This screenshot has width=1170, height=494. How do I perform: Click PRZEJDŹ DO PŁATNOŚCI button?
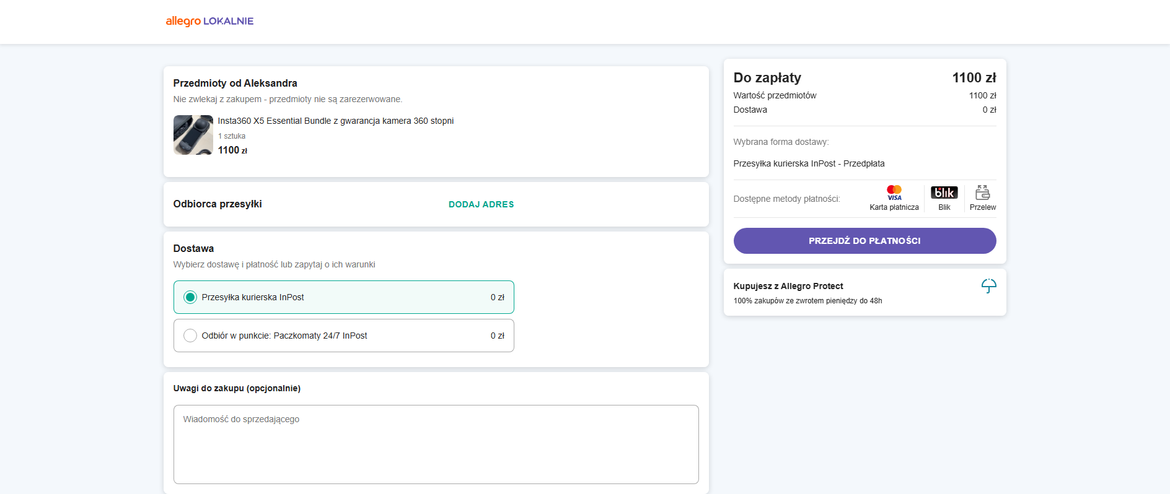[x=864, y=241]
